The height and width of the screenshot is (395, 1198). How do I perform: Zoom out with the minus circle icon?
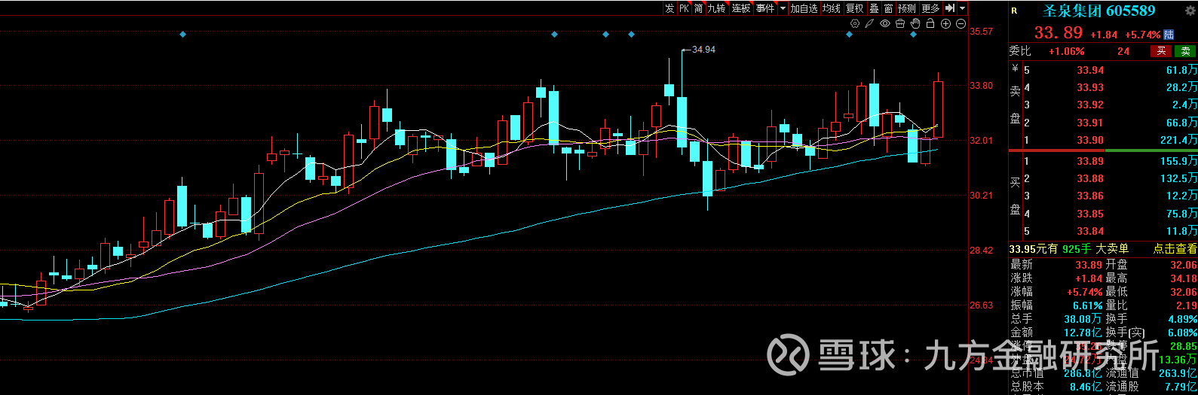click(x=961, y=24)
